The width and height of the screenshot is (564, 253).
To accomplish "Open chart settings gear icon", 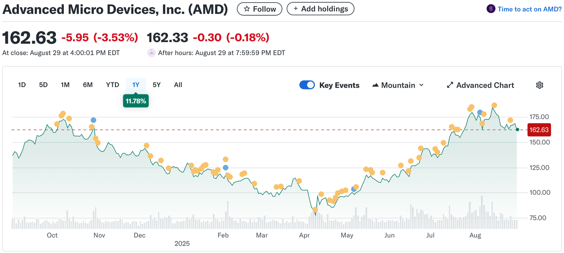I will [x=540, y=85].
